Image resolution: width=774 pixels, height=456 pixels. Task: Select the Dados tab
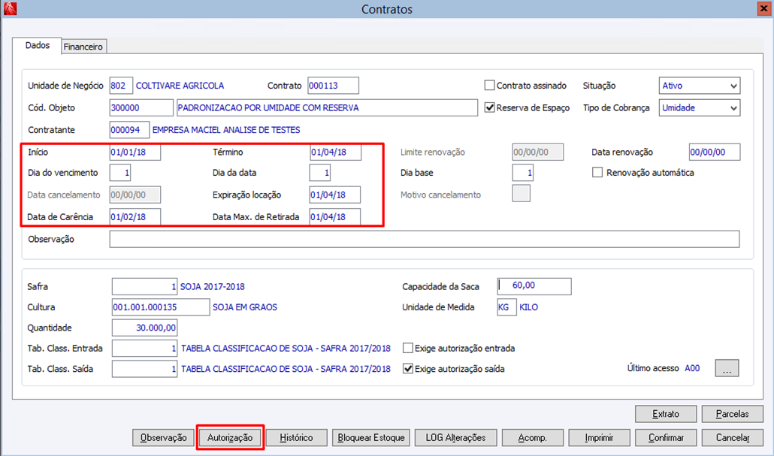38,45
